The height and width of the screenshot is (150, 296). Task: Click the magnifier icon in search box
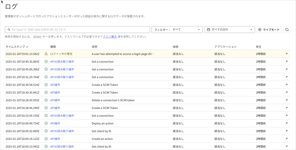[x=9, y=30]
